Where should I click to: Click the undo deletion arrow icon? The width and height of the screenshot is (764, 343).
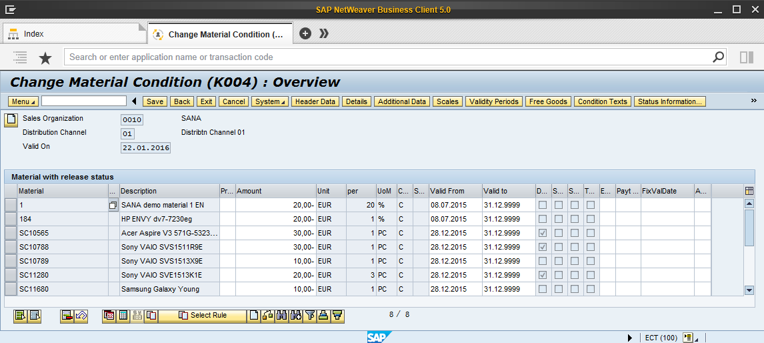tap(81, 316)
